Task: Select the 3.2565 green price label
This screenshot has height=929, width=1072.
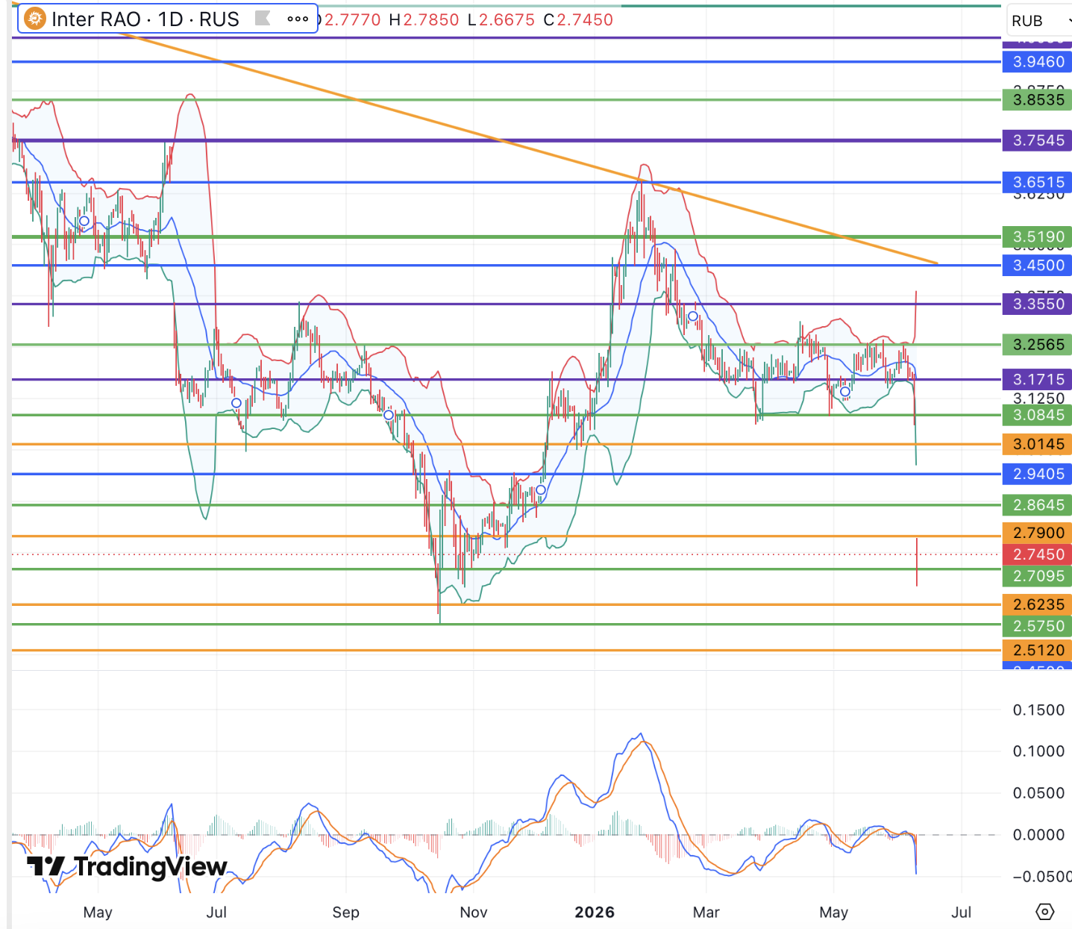Action: [x=1038, y=345]
